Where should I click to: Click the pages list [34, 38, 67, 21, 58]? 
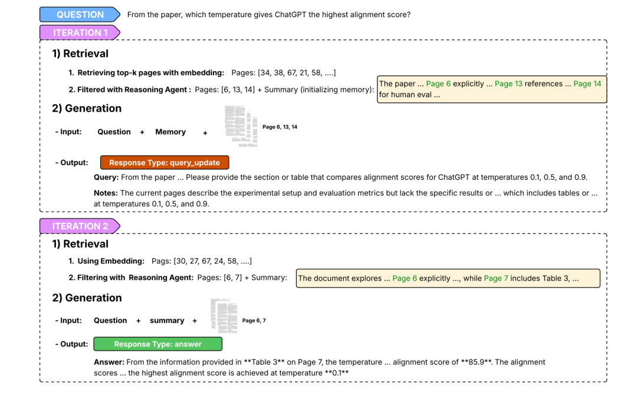[x=284, y=72]
